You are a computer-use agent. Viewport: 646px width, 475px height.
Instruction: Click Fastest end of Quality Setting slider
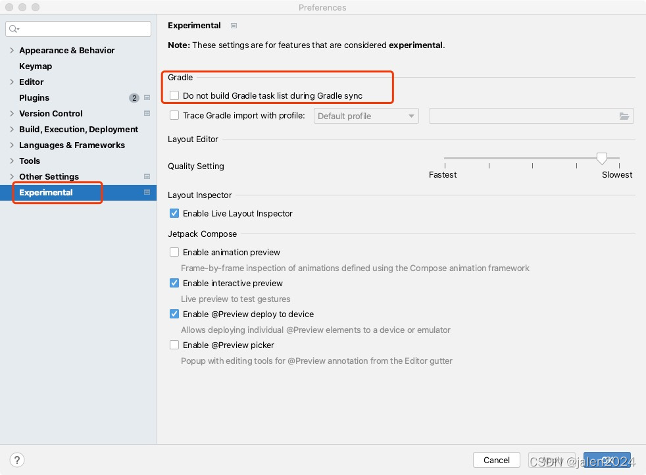point(445,158)
